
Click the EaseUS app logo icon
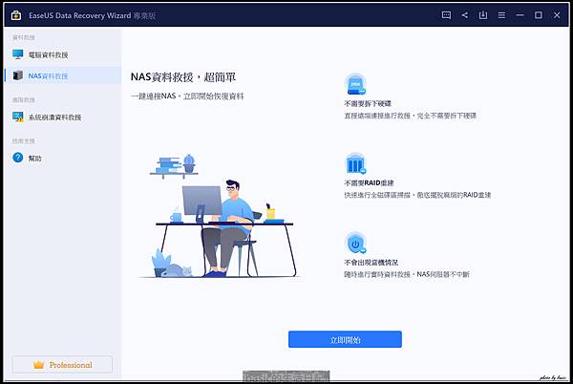[x=16, y=15]
